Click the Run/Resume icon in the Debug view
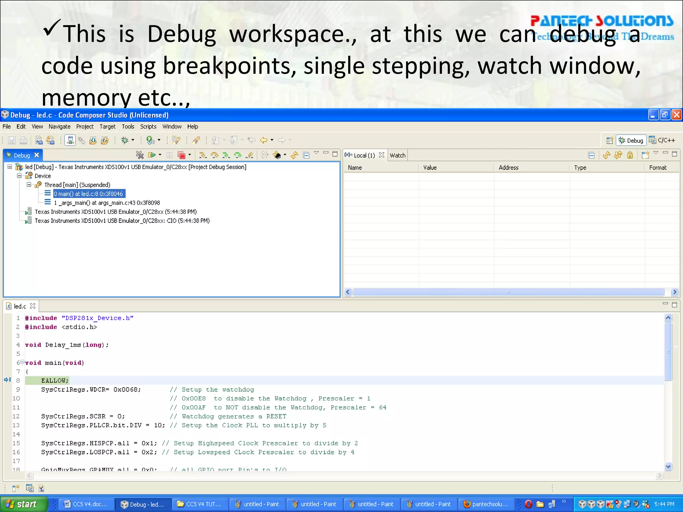 (x=152, y=155)
